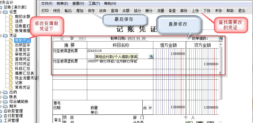Click 删分 to delete an entry
Image resolution: width=253 pixels, height=123 pixels.
[x=149, y=11]
